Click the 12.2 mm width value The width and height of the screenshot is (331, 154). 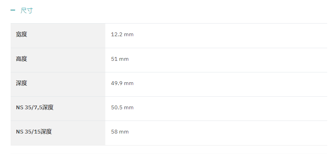coord(122,34)
